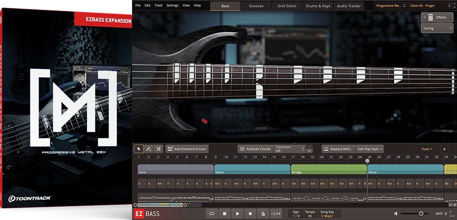
Task: Click the Bb chord in Pre Chorus
Action: pyautogui.click(x=449, y=184)
